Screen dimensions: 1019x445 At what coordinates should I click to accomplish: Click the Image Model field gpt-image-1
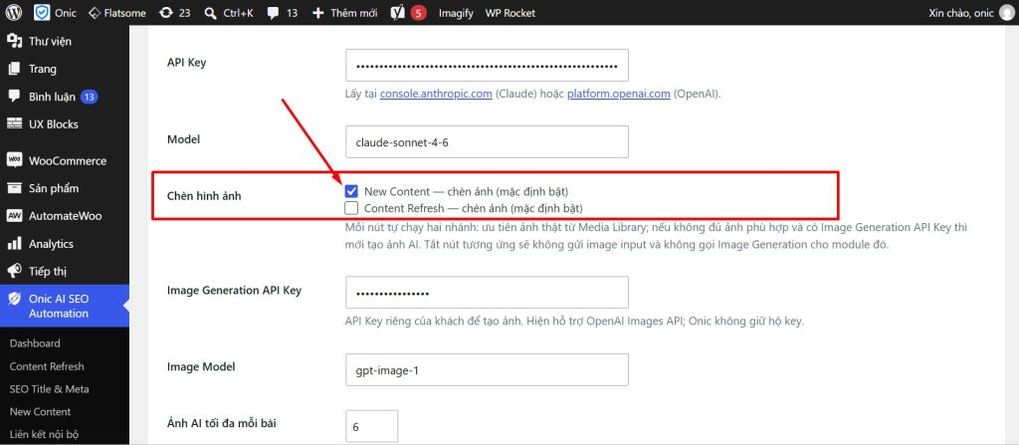[487, 369]
